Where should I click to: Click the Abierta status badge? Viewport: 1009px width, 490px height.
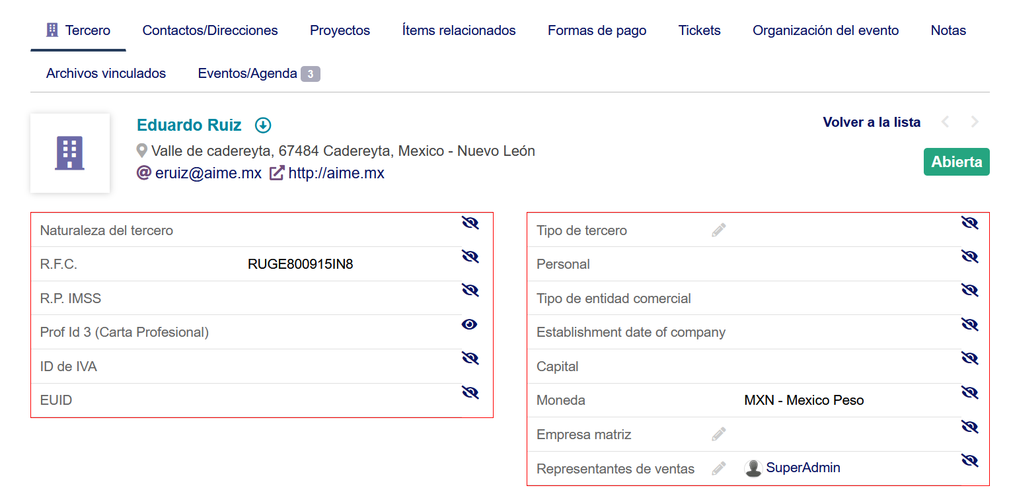[x=956, y=162]
